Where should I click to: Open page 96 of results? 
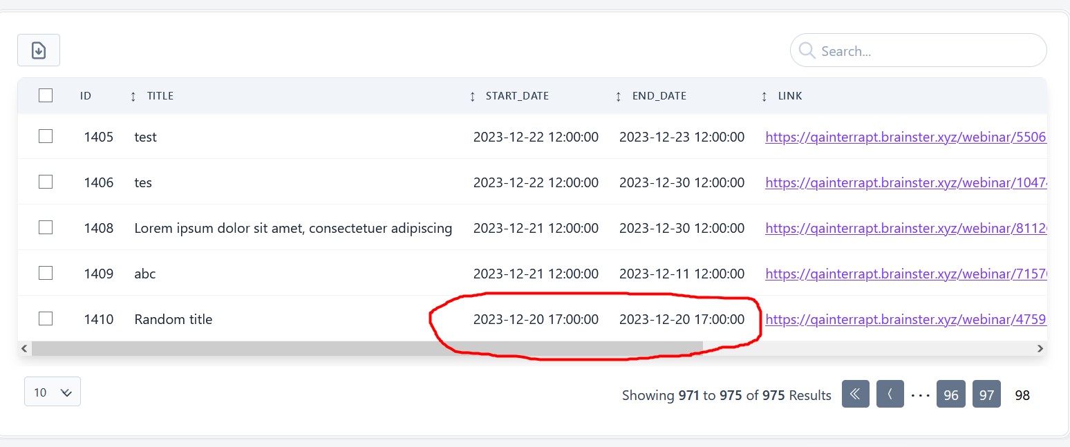click(x=950, y=394)
